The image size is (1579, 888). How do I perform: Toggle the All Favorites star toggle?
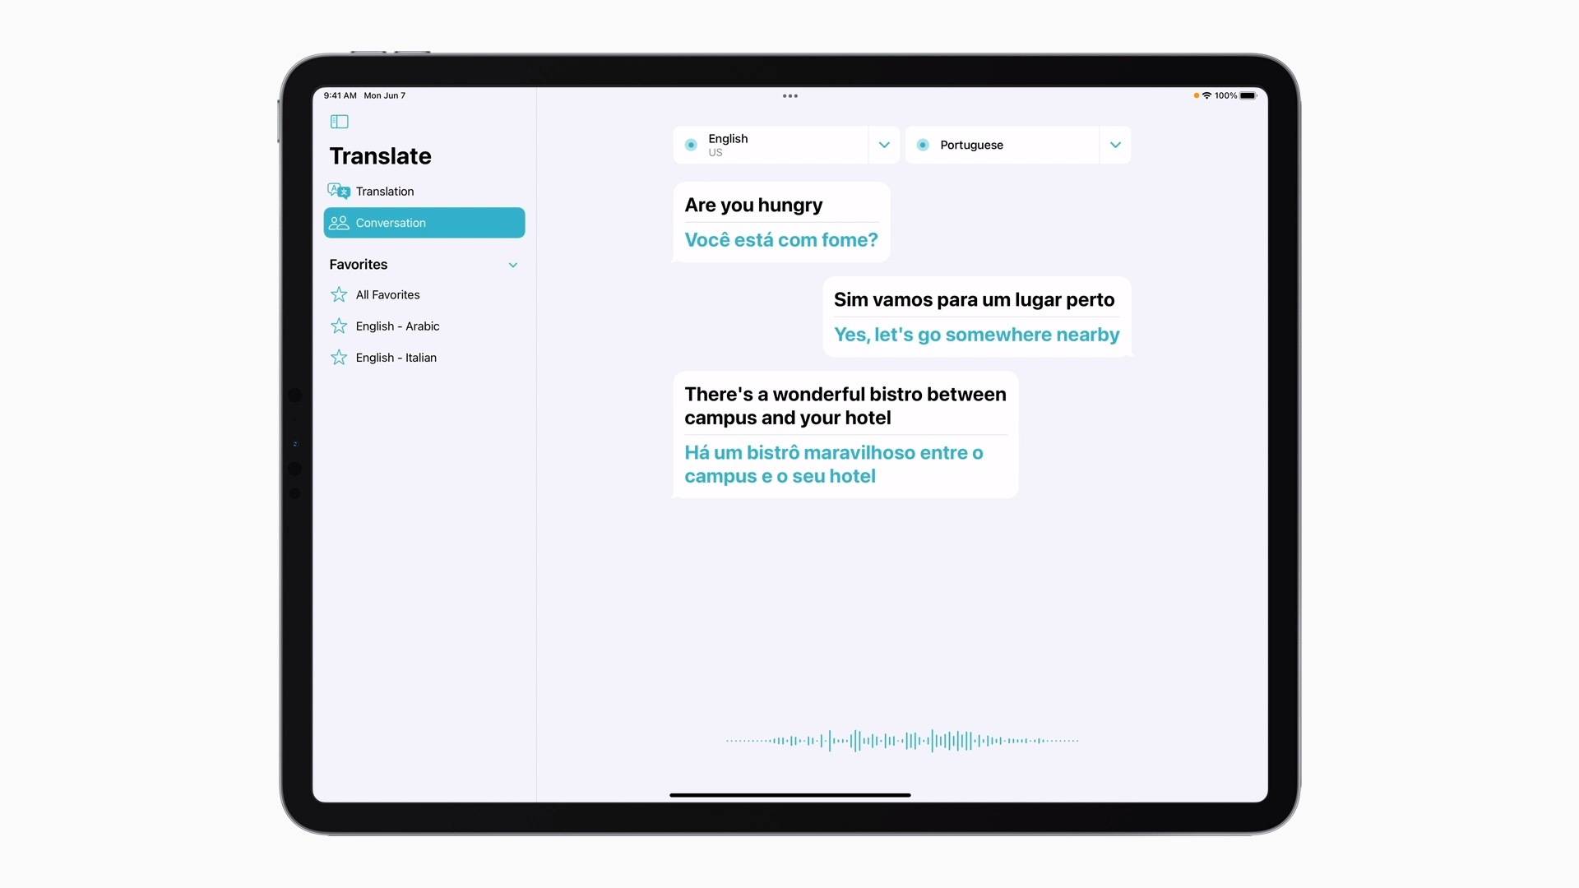tap(340, 294)
